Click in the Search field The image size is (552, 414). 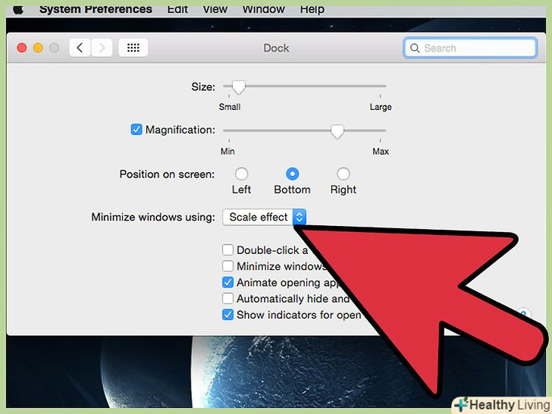[470, 48]
